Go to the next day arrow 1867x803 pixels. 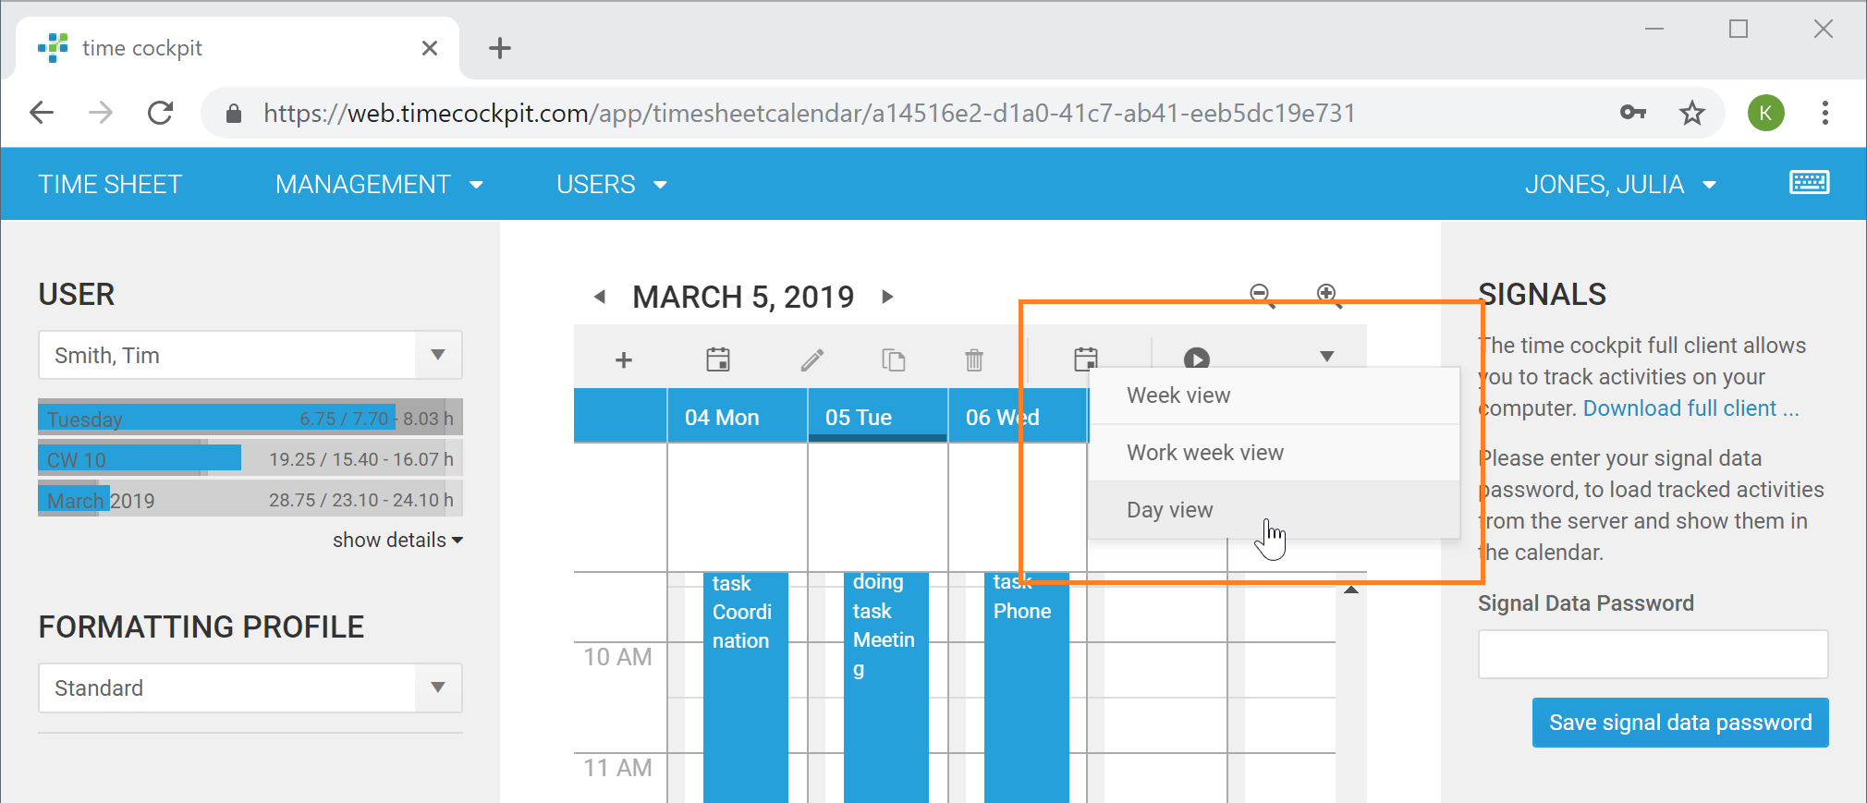click(887, 297)
